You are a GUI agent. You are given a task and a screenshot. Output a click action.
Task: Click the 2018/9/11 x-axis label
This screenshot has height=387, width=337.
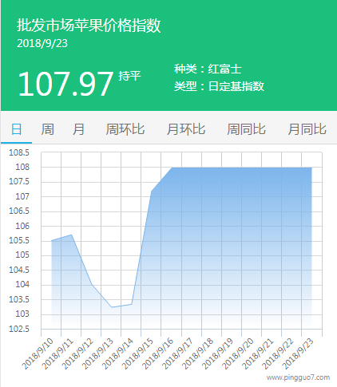click(x=57, y=353)
